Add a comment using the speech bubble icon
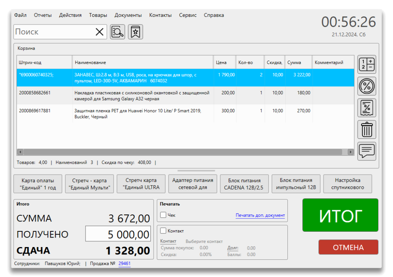This screenshot has width=393, height=277. click(367, 151)
